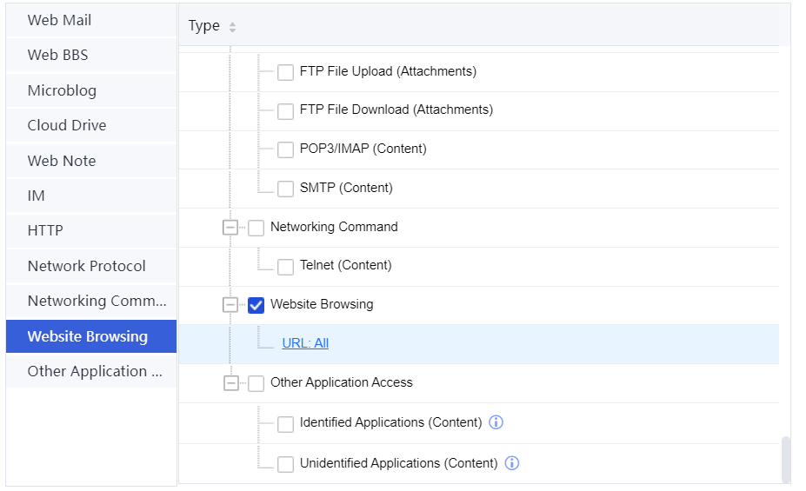806x491 pixels.
Task: Sort by the Type column arrows
Action: point(232,27)
